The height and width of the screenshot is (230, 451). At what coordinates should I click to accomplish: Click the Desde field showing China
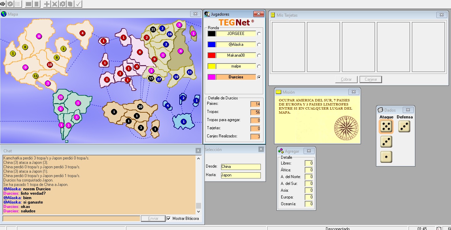click(241, 167)
